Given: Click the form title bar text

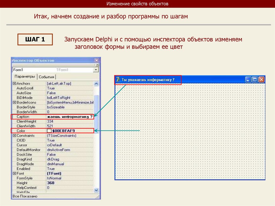Looking at the screenshot, I should click(148, 80).
